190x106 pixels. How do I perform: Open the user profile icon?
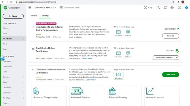[179, 8]
